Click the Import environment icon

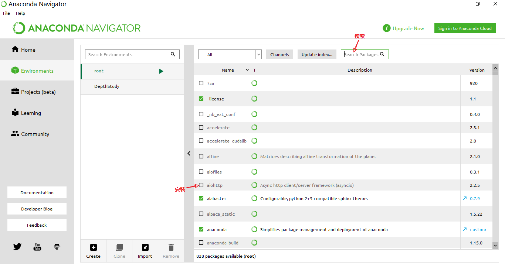point(145,247)
